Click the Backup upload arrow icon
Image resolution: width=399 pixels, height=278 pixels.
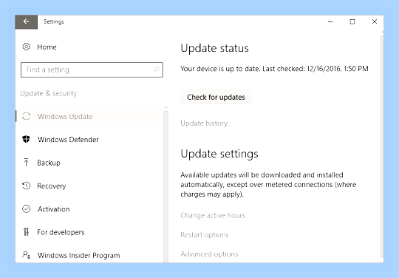[26, 163]
